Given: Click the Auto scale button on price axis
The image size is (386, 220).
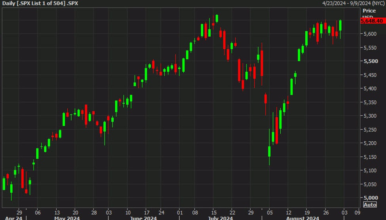Looking at the screenshot, I should pyautogui.click(x=369, y=205).
